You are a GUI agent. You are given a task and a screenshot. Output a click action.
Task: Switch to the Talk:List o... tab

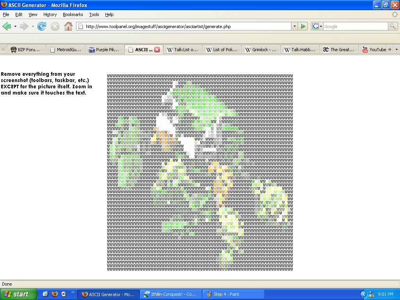182,50
